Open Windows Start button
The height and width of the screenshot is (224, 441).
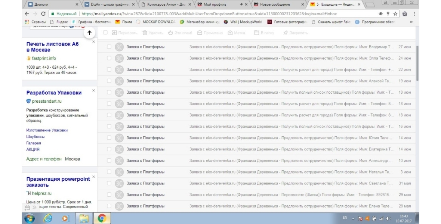click(30, 218)
